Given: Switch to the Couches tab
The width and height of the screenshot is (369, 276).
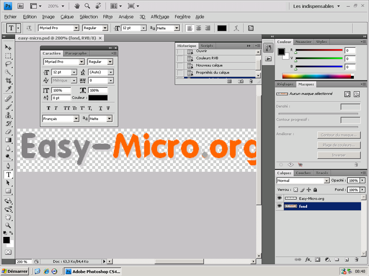Looking at the screenshot, I should click(304, 173).
